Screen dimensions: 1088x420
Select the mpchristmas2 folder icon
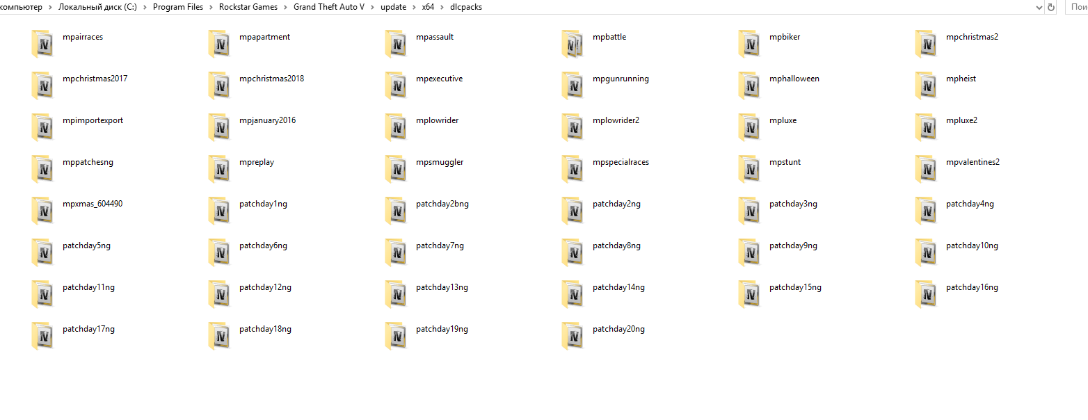click(x=926, y=45)
